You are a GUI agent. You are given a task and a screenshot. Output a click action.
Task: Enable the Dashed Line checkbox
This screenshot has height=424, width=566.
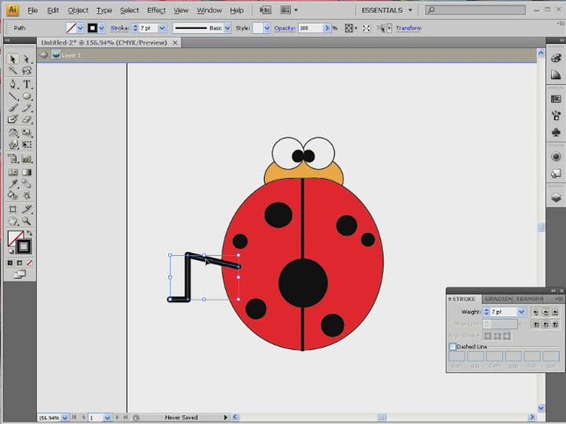(x=452, y=346)
